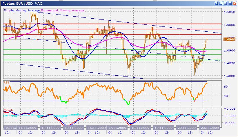
Task: Select the 18.11.2009 date marker
Action: point(141,128)
